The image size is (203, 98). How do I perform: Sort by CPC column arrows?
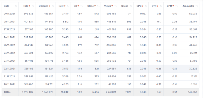coord(146,6)
